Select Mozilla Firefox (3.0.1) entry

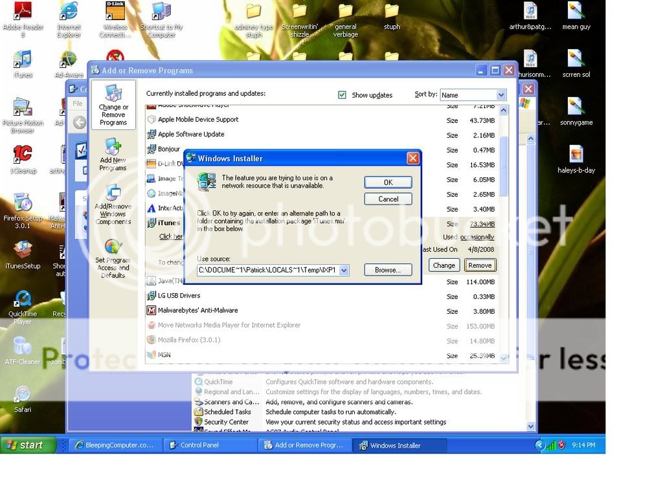(321, 340)
